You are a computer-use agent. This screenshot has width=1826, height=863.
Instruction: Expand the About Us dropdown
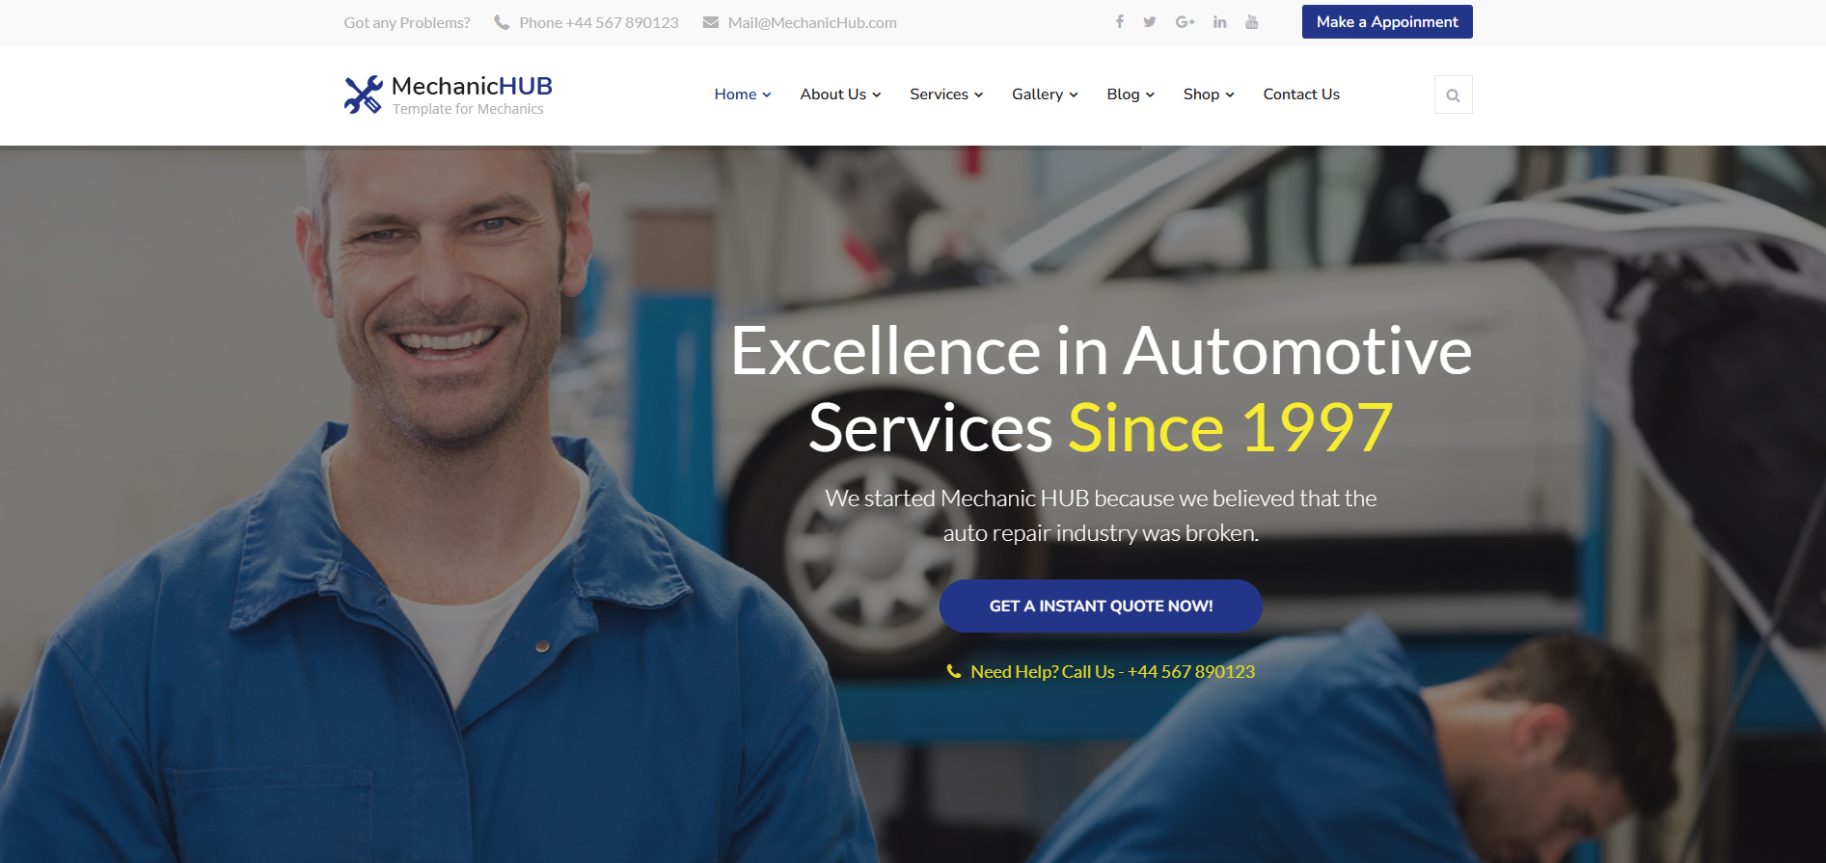pos(840,94)
